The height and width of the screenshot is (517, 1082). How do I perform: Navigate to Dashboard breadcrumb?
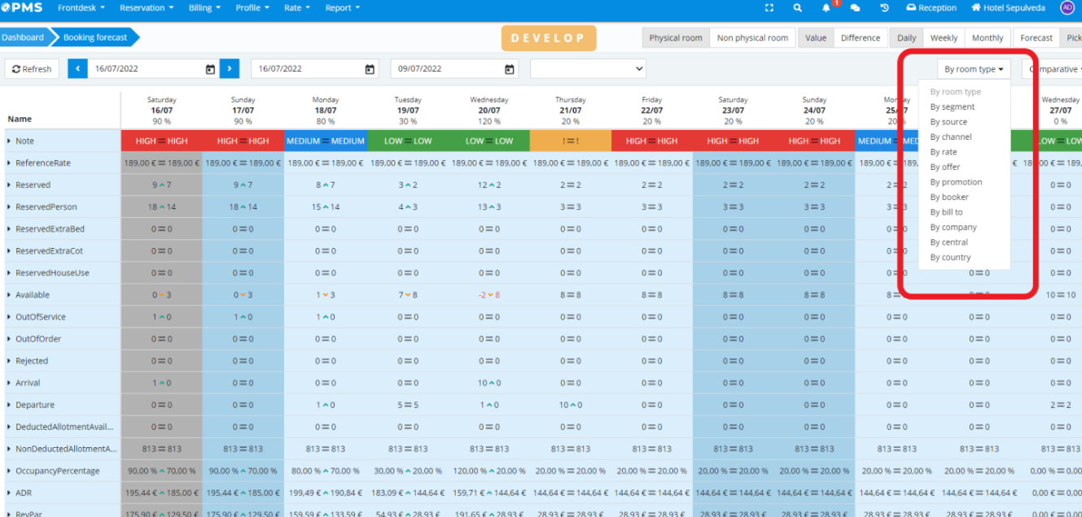(23, 37)
